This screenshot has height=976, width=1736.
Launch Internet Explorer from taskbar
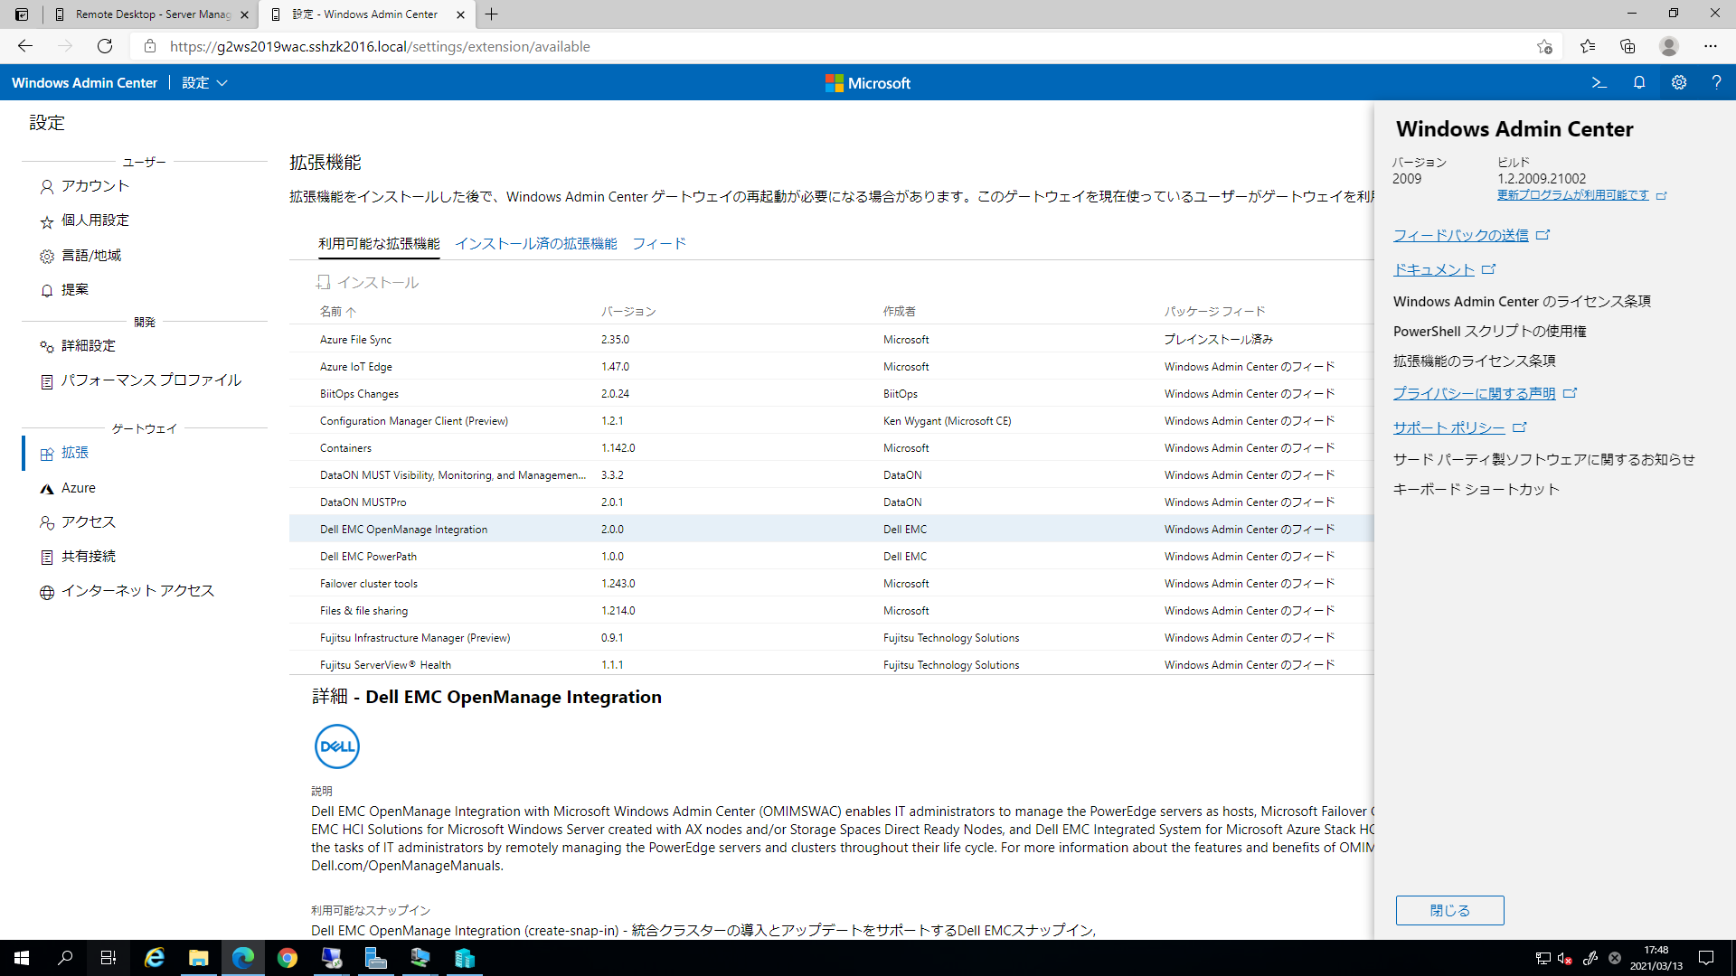click(x=155, y=958)
